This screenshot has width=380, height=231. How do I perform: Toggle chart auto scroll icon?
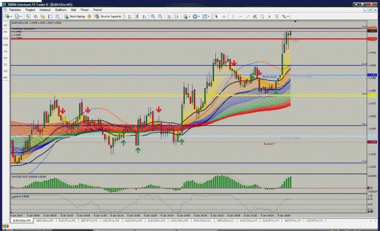click(x=169, y=16)
